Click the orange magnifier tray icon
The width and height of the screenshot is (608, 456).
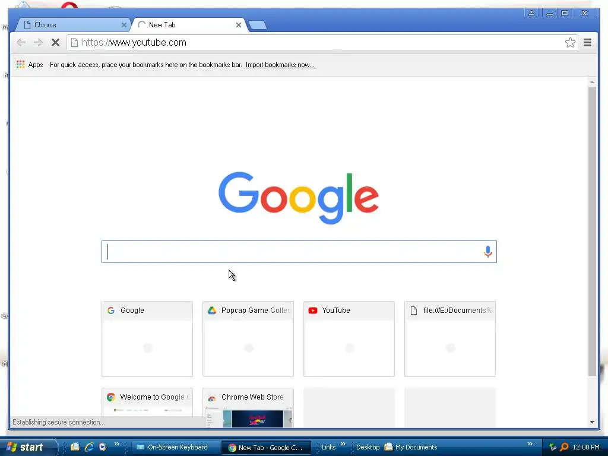click(x=564, y=447)
